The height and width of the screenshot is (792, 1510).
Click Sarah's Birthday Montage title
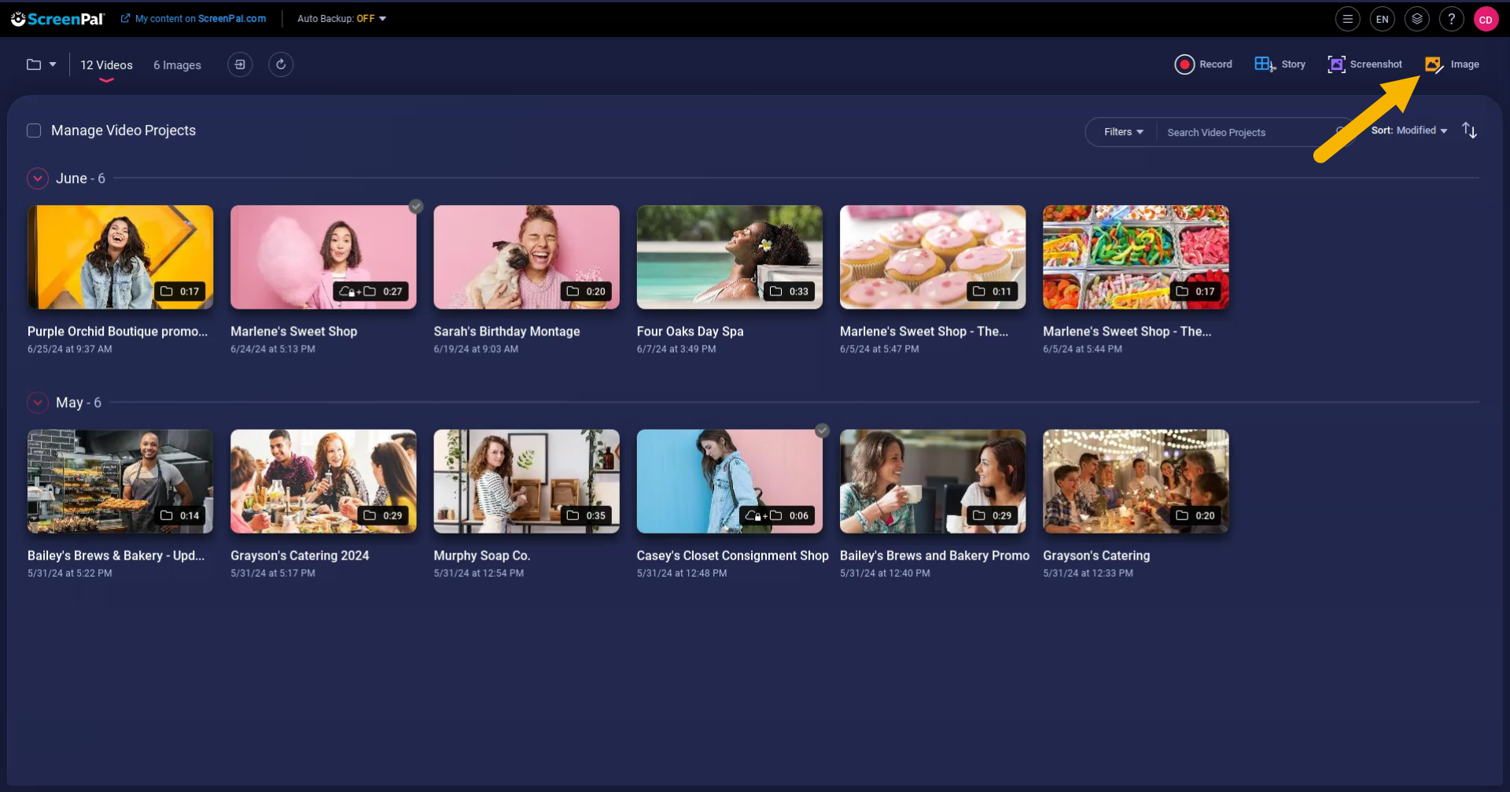click(506, 332)
